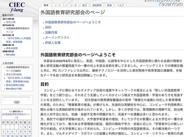
Task: Open 世話人名簿 contents link
Action: tap(53, 43)
